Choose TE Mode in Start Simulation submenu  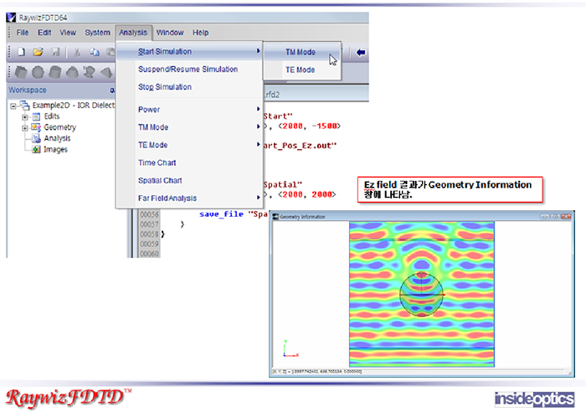300,70
